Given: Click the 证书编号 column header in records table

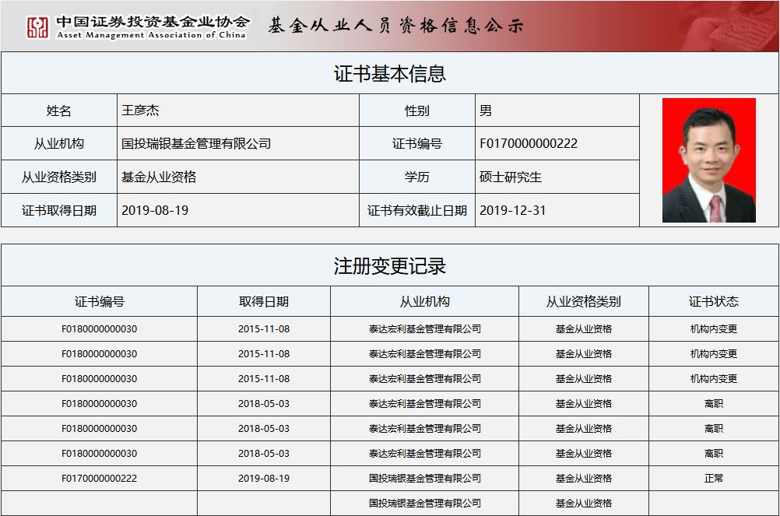Looking at the screenshot, I should [x=100, y=301].
